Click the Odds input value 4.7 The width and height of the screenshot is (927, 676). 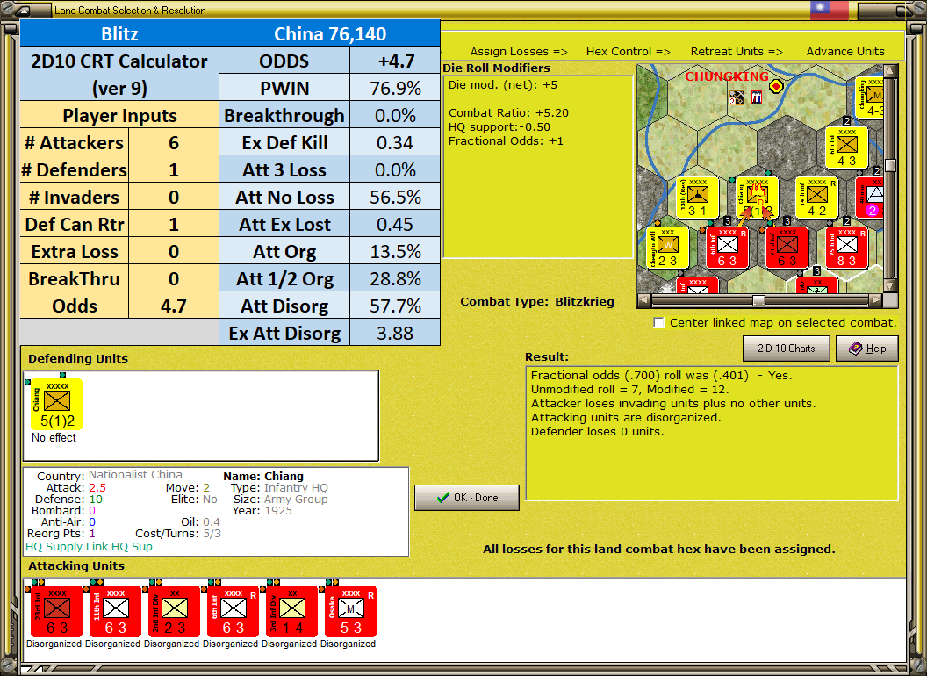[x=173, y=306]
